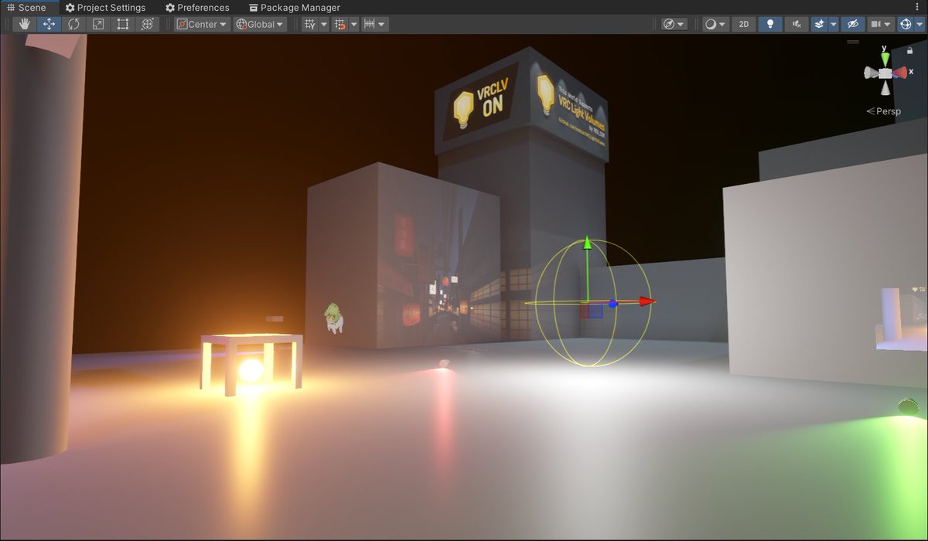Open view options compass dropdown
Screen dimensions: 928x541
[x=674, y=24]
